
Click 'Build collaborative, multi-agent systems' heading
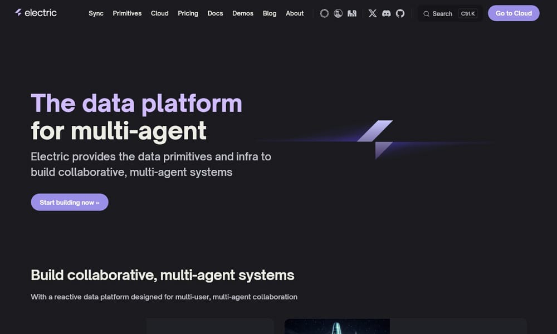coord(162,275)
